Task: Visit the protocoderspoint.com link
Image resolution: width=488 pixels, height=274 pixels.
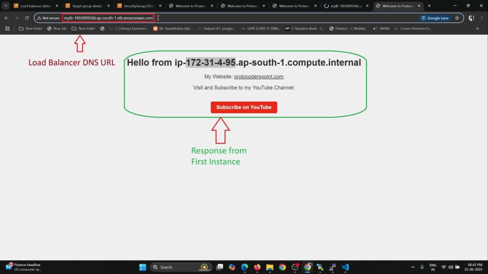Action: pos(259,77)
